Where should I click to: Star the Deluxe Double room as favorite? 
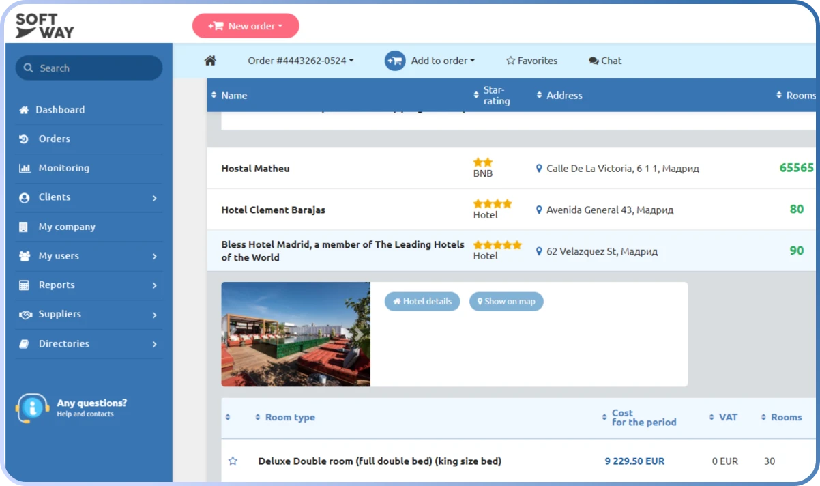[233, 461]
